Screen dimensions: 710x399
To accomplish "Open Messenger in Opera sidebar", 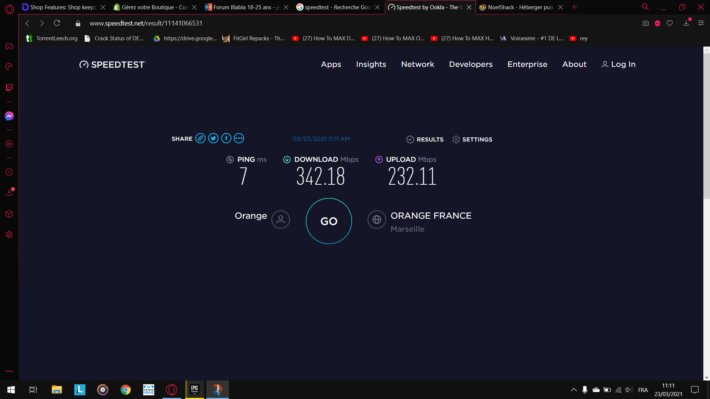I will pos(9,116).
